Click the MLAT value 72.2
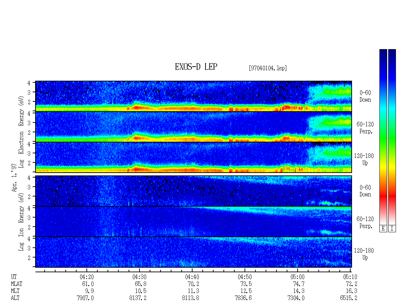The image size is (397, 307). [351, 284]
